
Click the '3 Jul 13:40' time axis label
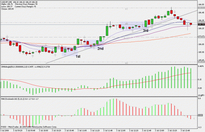185,130
